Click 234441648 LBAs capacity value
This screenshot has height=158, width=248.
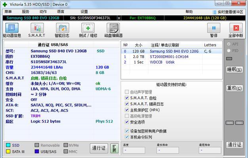point(47,67)
